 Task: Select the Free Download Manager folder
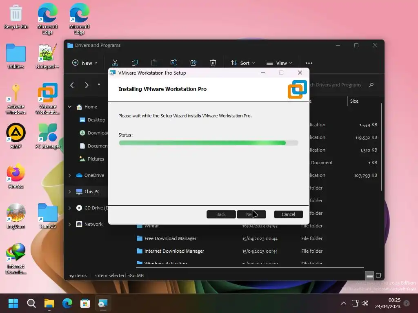[170, 238]
